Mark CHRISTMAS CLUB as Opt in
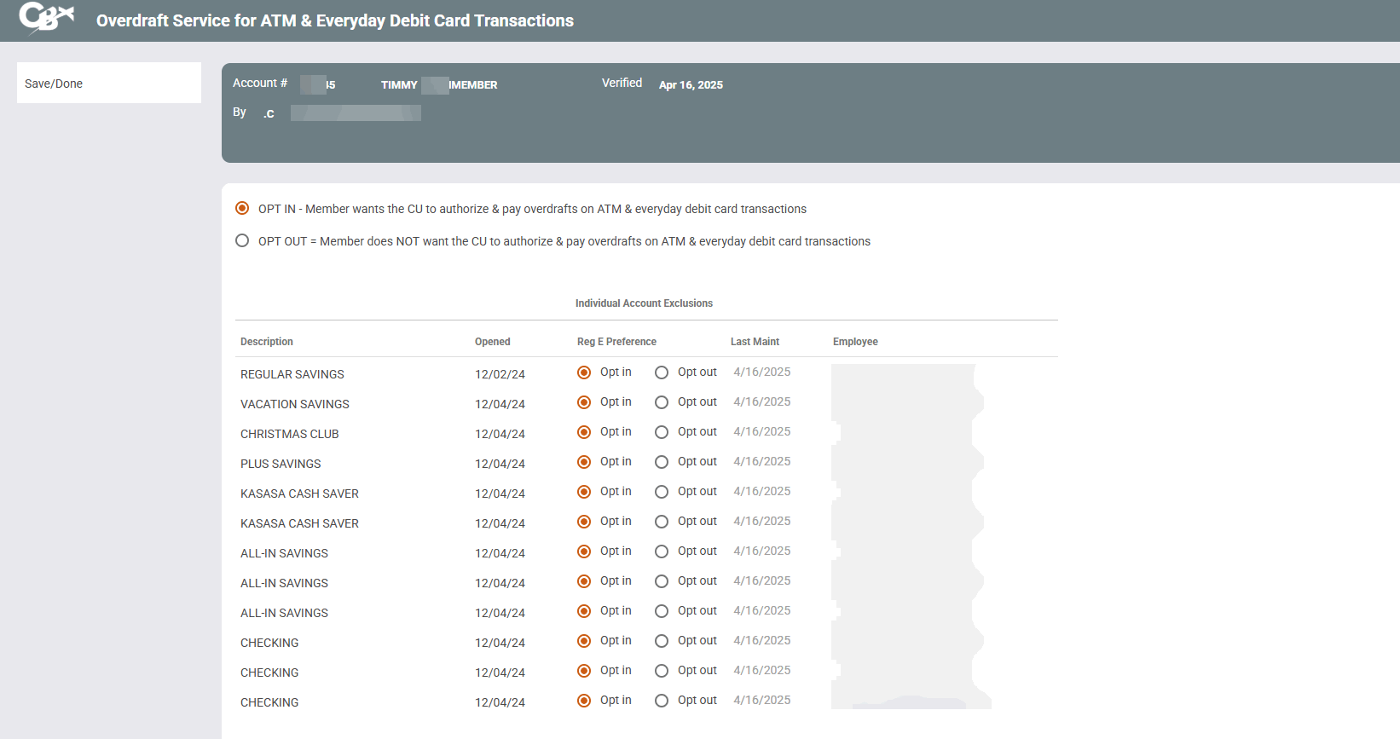 click(x=584, y=432)
